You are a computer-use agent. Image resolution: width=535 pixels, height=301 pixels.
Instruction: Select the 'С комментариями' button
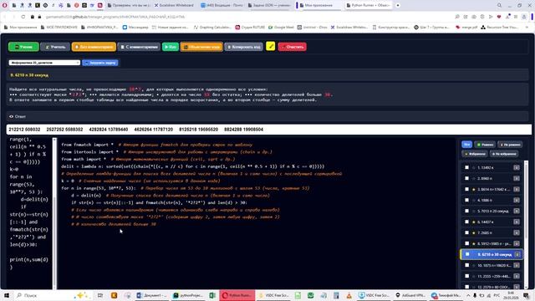coord(139,47)
